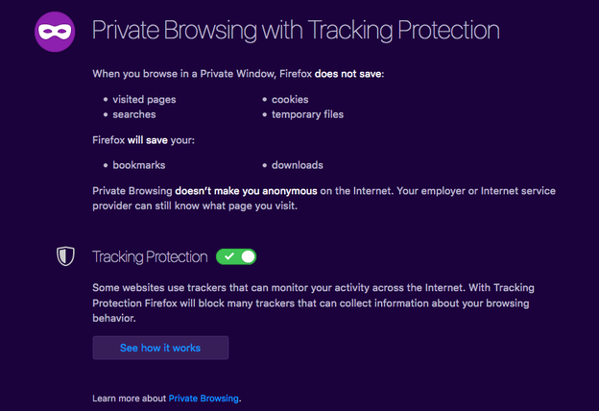Image resolution: width=599 pixels, height=411 pixels.
Task: Click the visited pages list item
Action: (x=144, y=100)
